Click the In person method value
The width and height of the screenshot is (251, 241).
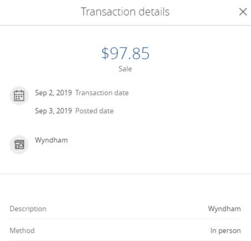(x=226, y=231)
